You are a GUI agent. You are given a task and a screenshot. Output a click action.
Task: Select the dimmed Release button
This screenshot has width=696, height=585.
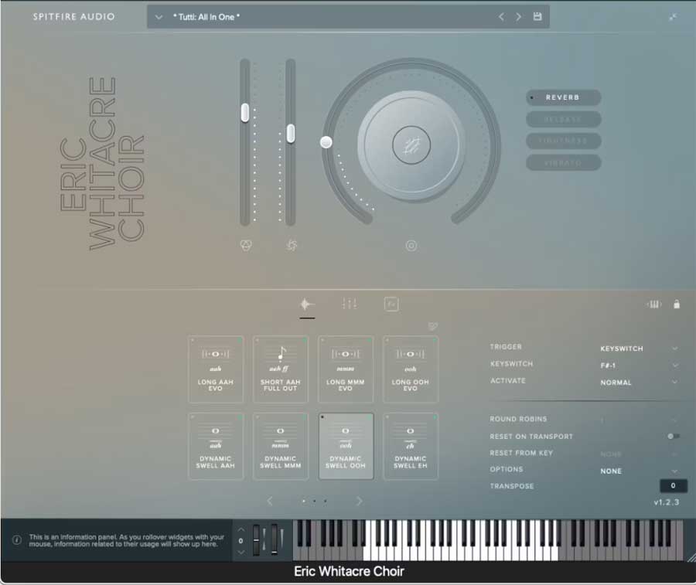[x=563, y=119]
